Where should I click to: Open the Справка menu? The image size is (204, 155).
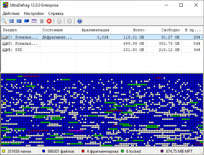pos(56,13)
